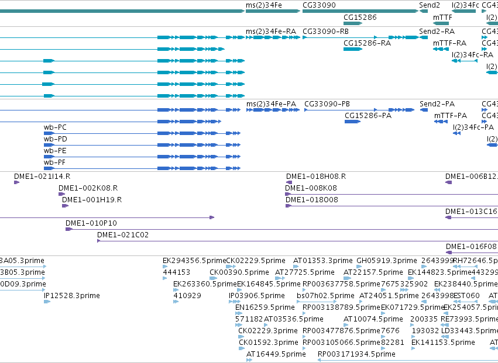
Task: Click protein label ms(2)34Fe-PA
Action: (x=271, y=104)
